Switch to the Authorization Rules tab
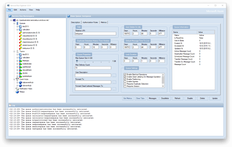Image resolution: width=232 pixels, height=147 pixels. 90,22
